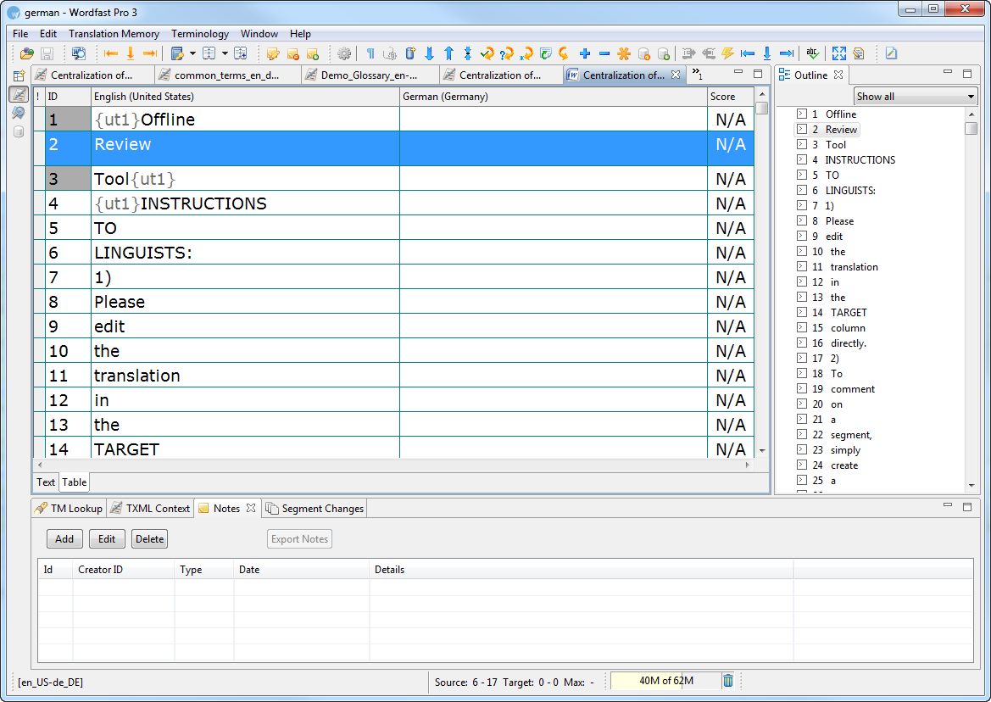Toggle the grey cylinder perspective button

(19, 131)
